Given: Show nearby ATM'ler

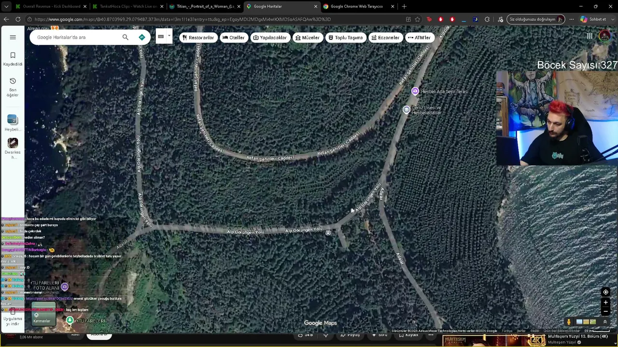Looking at the screenshot, I should (419, 38).
